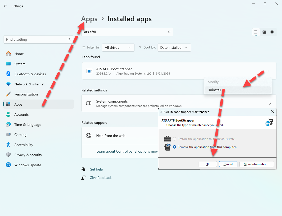Click the System components icon
282x216 pixels.
coord(89,103)
